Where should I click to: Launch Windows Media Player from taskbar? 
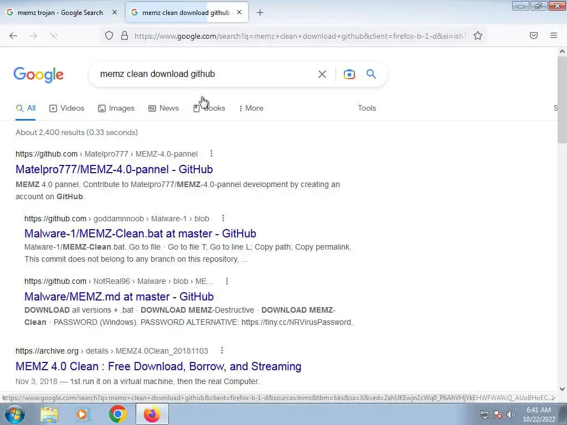83,414
